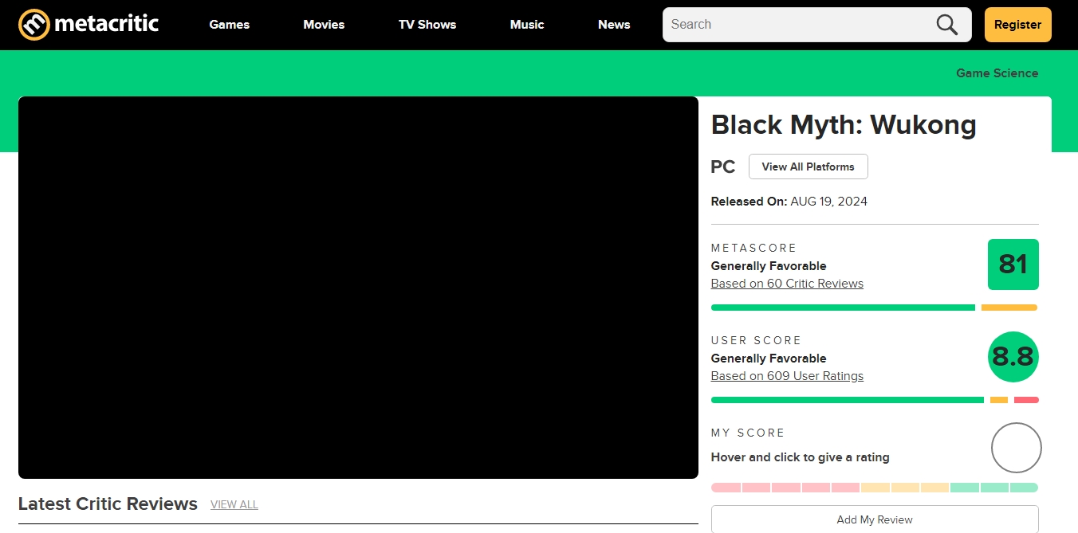Image resolution: width=1078 pixels, height=533 pixels.
Task: Click the View All Platforms button
Action: (x=808, y=167)
